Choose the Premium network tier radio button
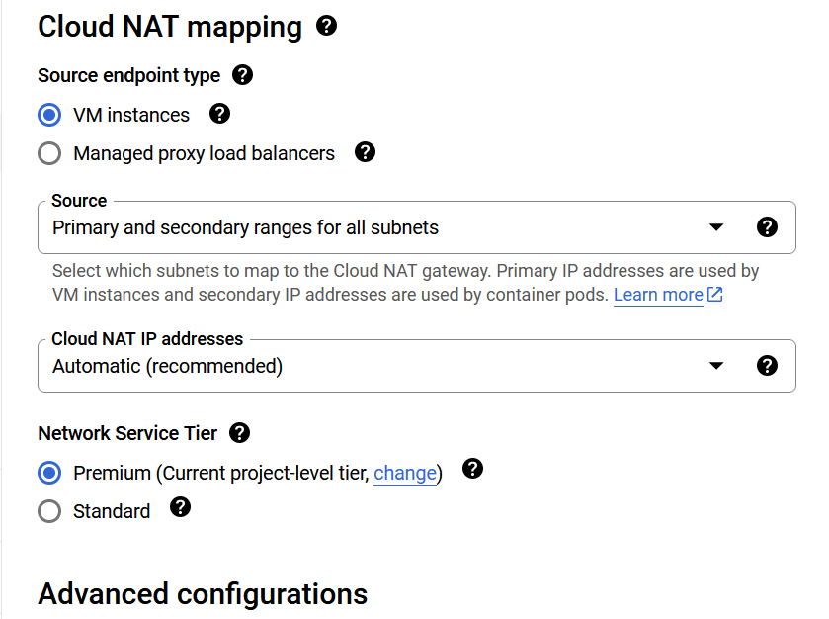 coord(49,473)
